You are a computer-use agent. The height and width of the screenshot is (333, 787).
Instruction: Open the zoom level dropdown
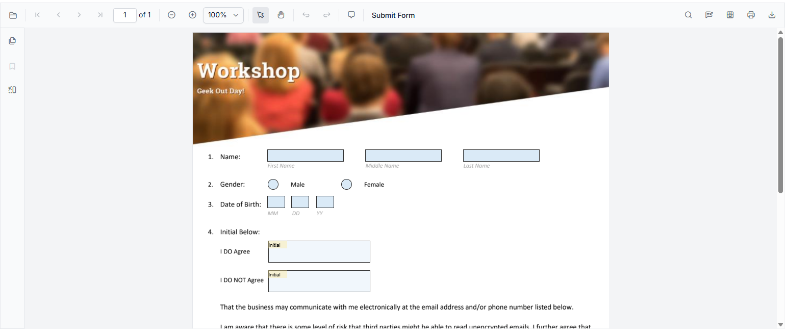point(223,15)
